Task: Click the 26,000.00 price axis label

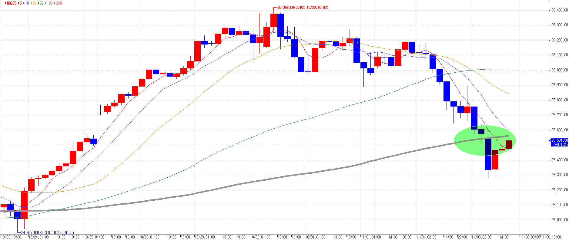Action: [x=560, y=70]
